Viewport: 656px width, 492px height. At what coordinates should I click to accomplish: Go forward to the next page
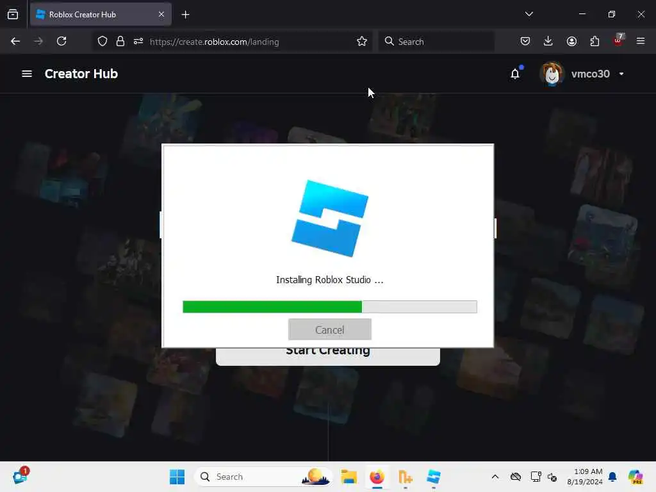[38, 42]
